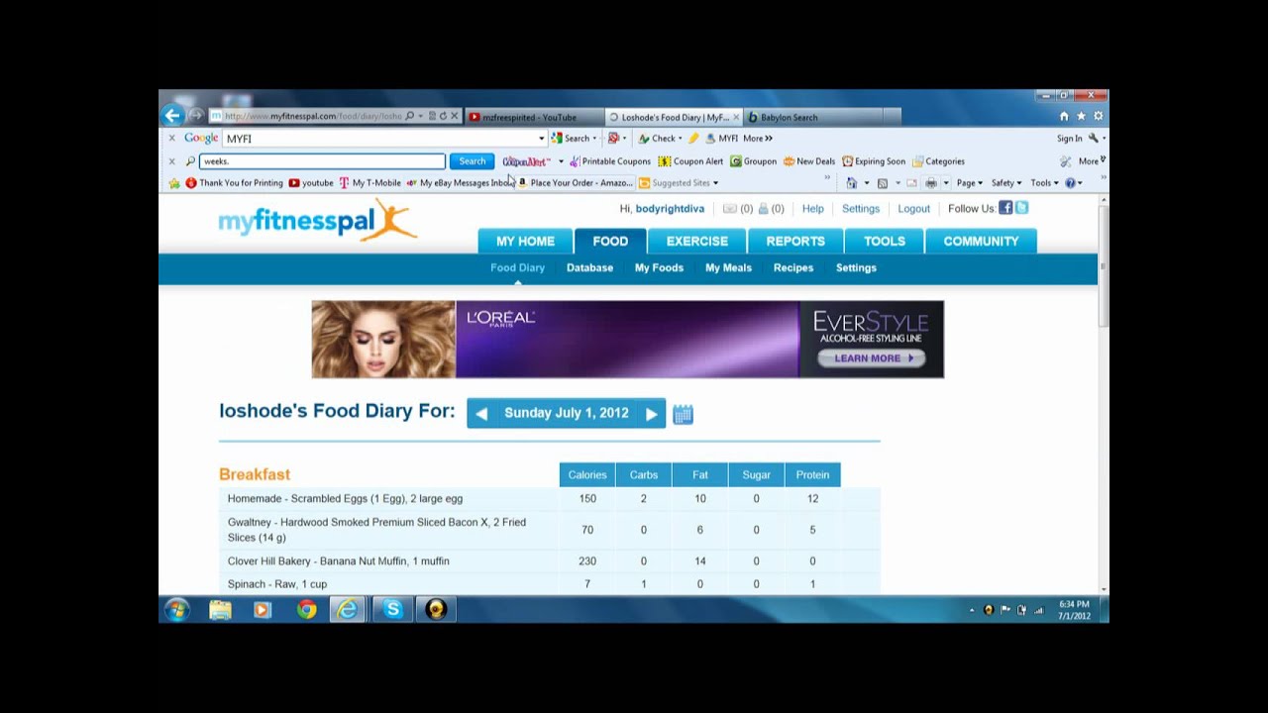Expand the coupon toolbar More menu
The width and height of the screenshot is (1268, 713).
pyautogui.click(x=1091, y=161)
